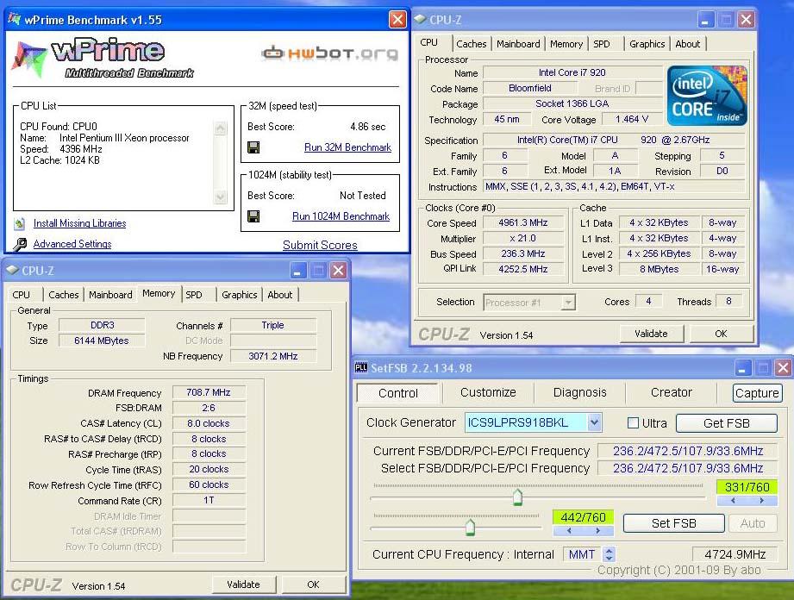Click the 442/760 green value box
The height and width of the screenshot is (600, 794).
point(583,517)
